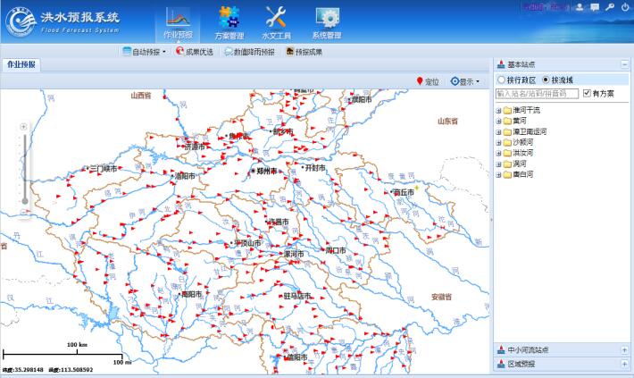Click the user profile icon
This screenshot has width=634, height=378.
[x=580, y=7]
